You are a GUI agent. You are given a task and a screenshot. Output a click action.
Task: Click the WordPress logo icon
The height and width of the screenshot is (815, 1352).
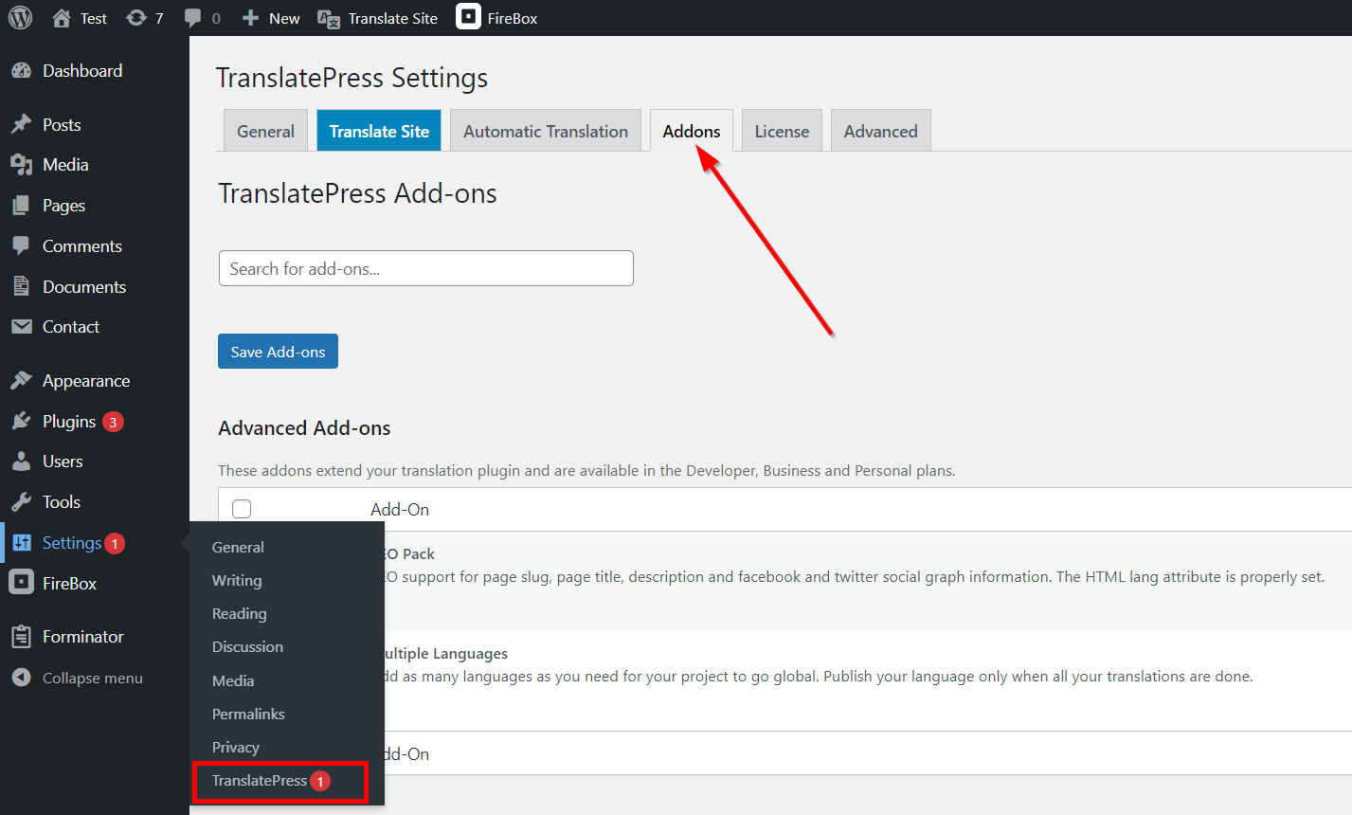(20, 18)
